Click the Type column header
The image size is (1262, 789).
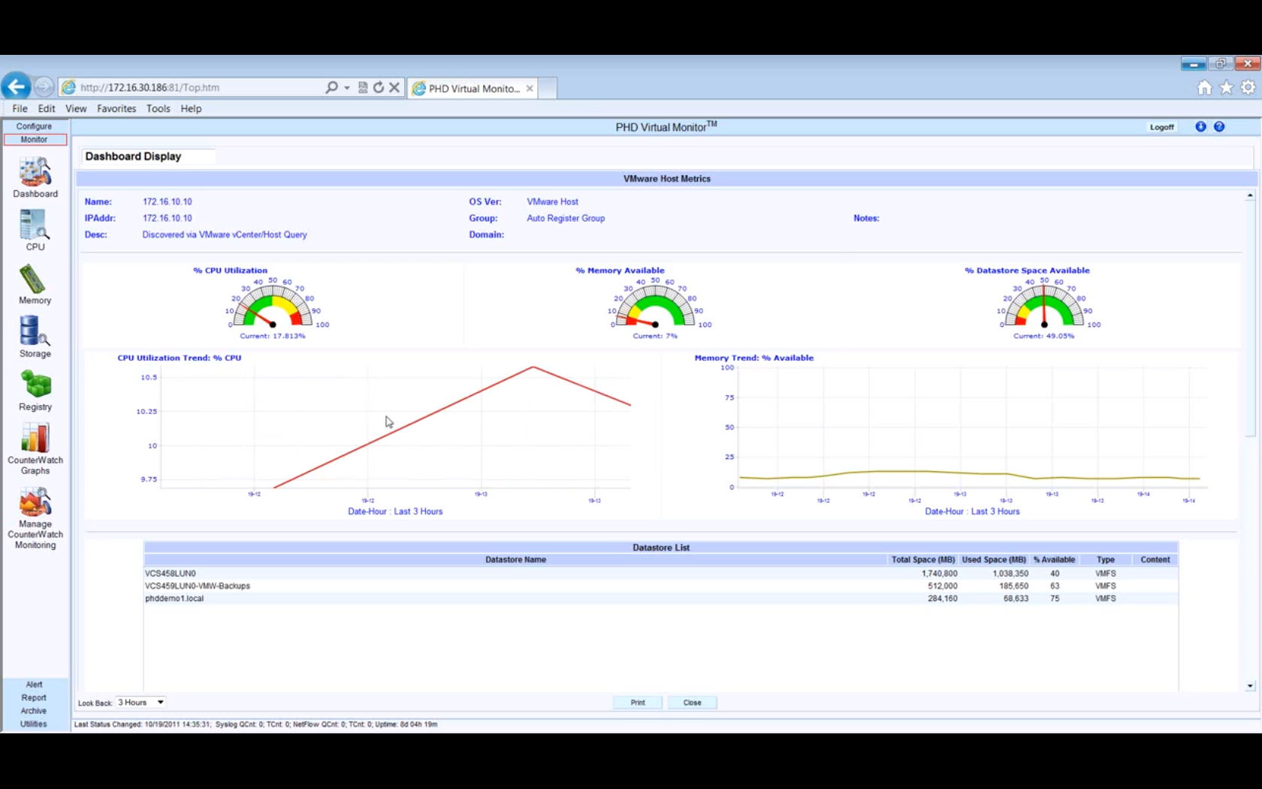coord(1105,560)
